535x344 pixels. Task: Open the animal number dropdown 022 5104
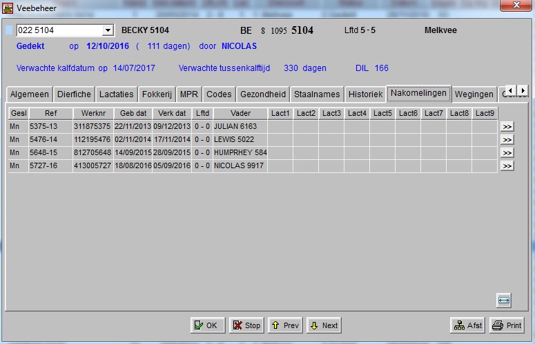pyautogui.click(x=108, y=30)
